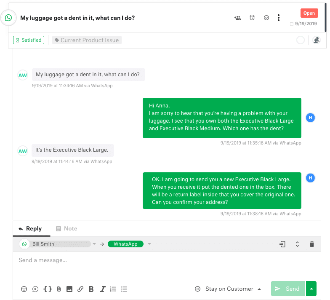Open the Send button dropdown arrow
330x300 pixels.
tap(311, 289)
